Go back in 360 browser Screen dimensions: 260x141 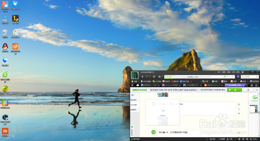click(x=142, y=77)
